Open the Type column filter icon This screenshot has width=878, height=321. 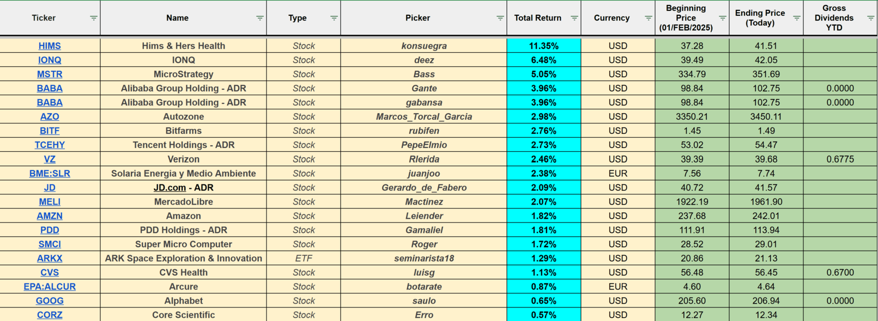[334, 18]
